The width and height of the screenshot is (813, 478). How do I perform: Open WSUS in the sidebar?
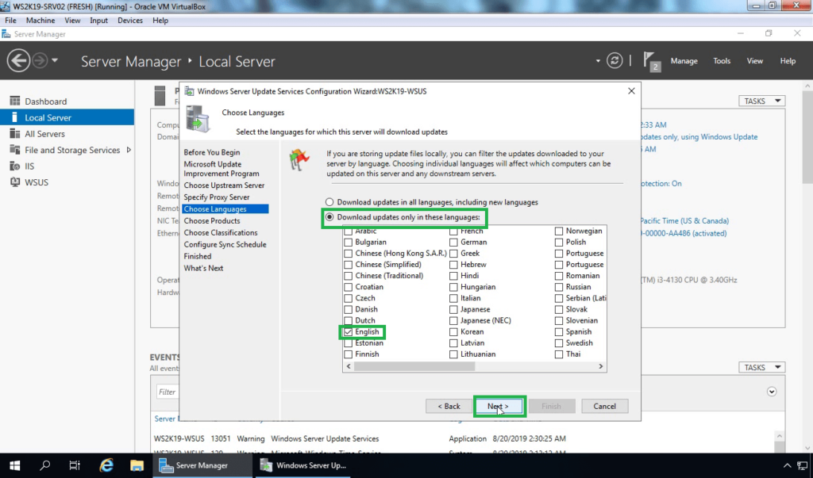pos(37,182)
